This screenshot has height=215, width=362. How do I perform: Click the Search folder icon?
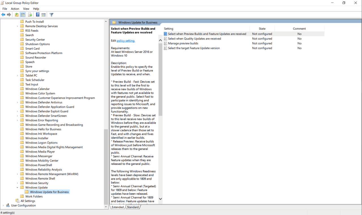tap(22, 35)
